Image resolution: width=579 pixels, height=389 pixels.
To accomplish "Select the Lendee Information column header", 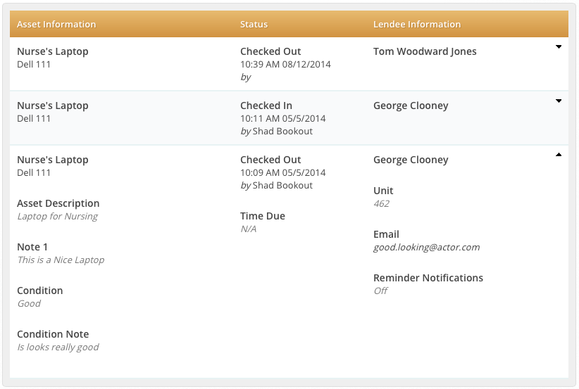I will pos(417,25).
